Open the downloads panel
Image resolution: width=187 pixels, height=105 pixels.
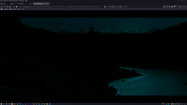tap(121, 7)
